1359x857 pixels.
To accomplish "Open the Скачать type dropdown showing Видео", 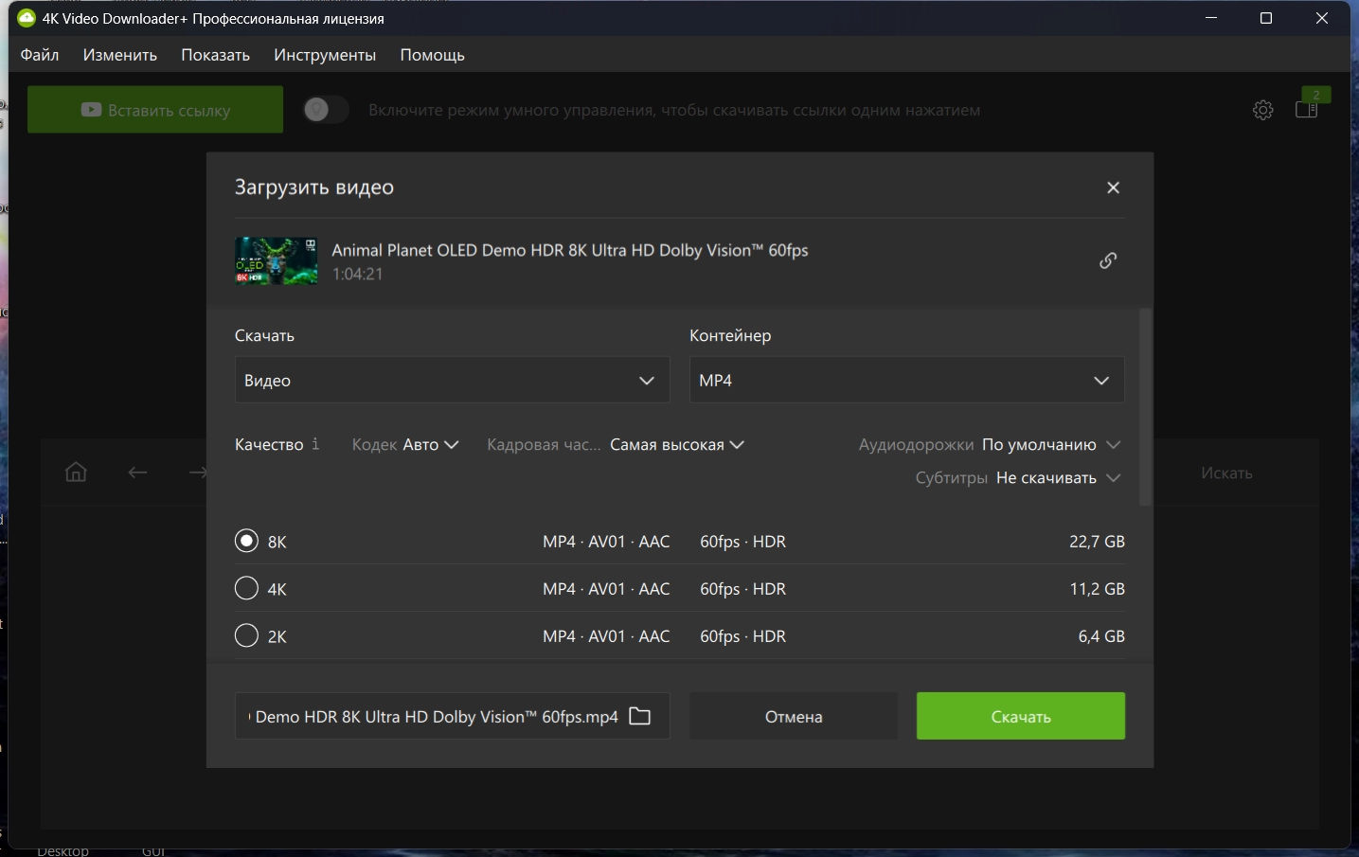I will click(x=453, y=380).
